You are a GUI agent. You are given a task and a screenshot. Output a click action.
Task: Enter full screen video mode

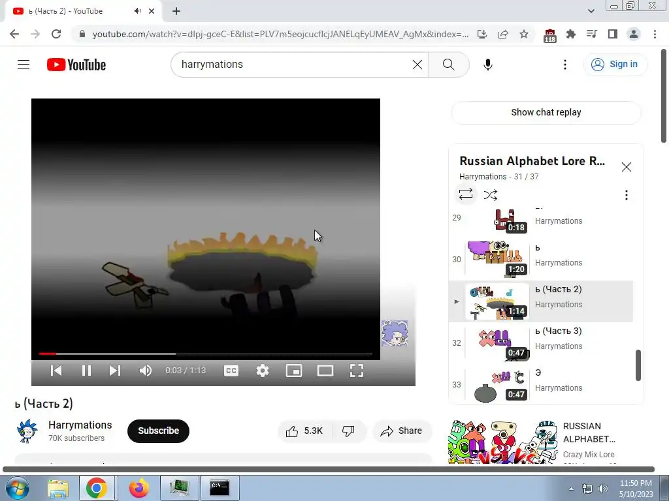357,371
